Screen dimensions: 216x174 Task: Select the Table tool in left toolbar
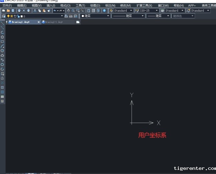[x=2, y=97]
